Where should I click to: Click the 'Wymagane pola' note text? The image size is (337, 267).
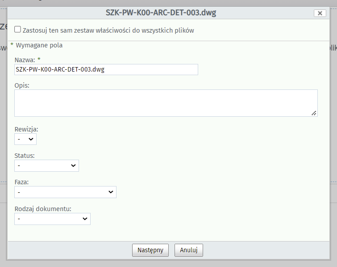39,45
